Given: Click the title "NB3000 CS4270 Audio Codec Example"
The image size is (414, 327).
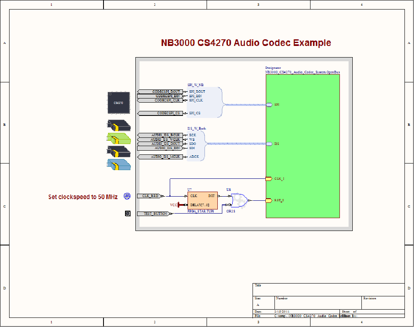Looking at the screenshot, I should point(246,43).
